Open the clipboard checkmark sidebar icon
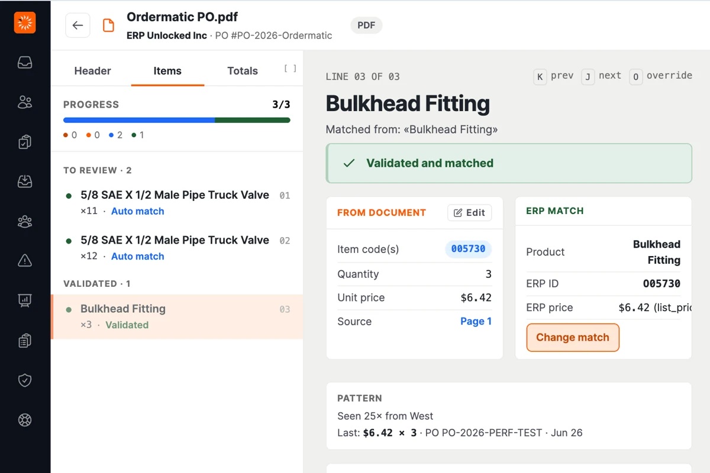 tap(25, 142)
